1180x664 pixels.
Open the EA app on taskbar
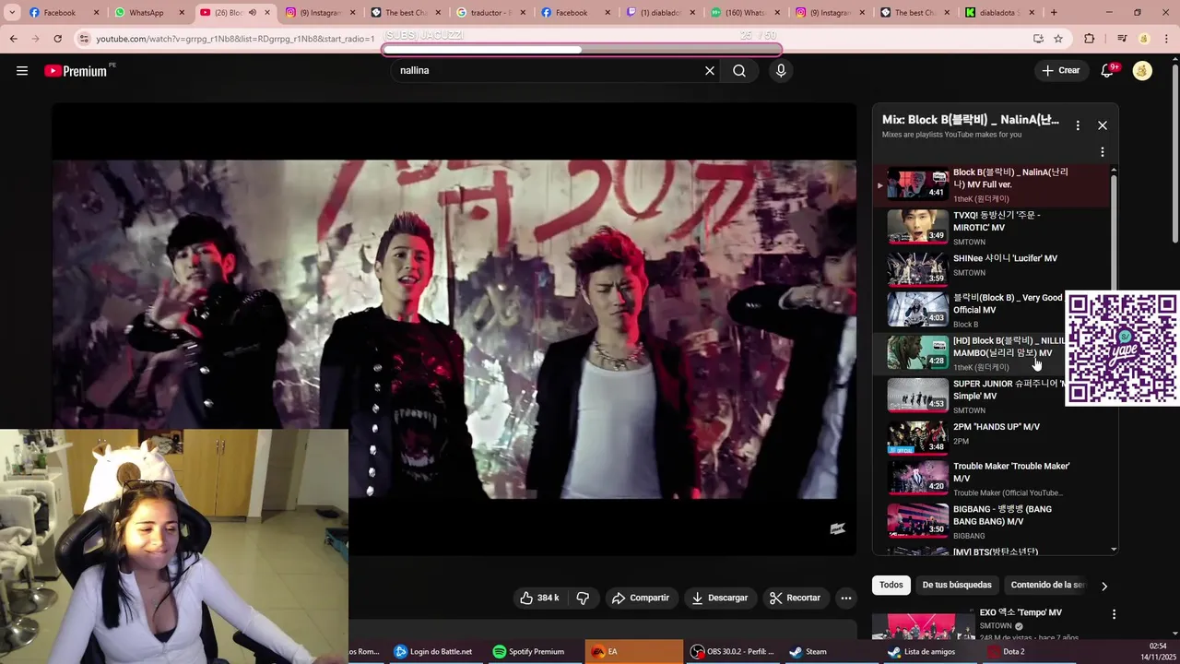(632, 652)
